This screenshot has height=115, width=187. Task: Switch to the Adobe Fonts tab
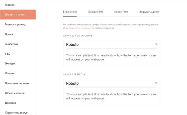[121, 12]
